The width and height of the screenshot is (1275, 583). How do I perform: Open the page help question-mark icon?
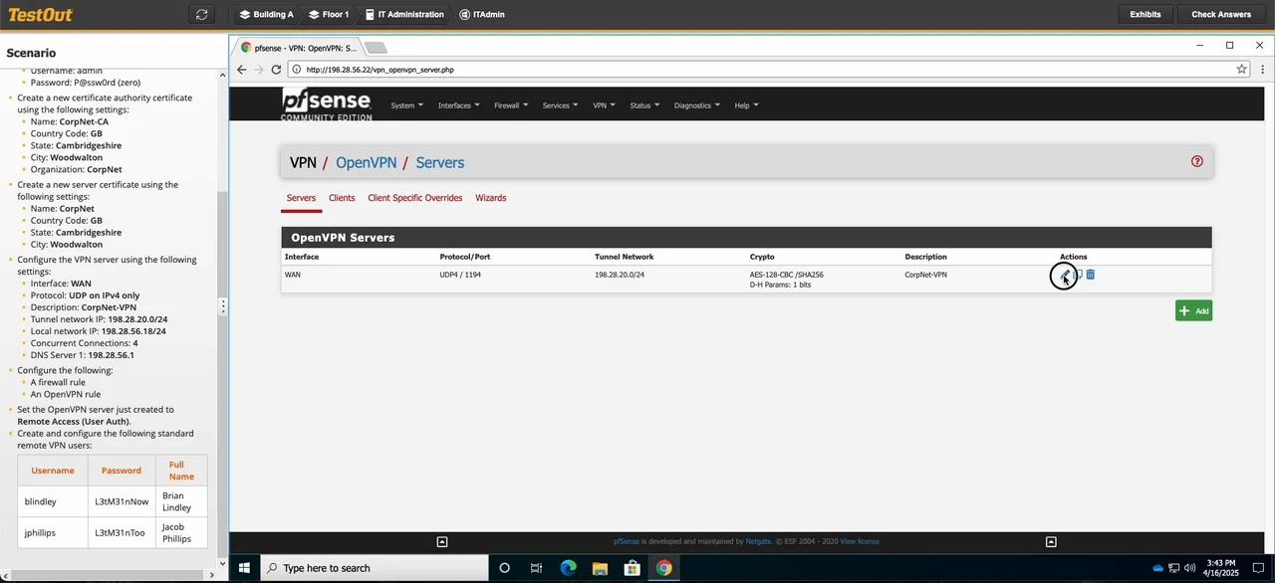1196,161
